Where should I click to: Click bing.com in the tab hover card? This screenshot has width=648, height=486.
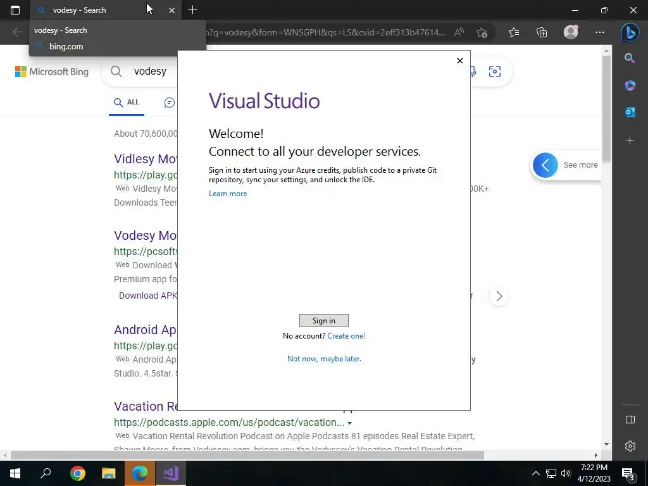click(66, 46)
